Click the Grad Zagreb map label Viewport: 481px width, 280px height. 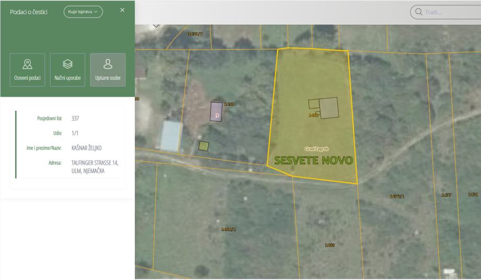(x=317, y=149)
